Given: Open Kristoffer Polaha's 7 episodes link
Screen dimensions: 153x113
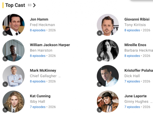Looking at the screenshot, I should click(x=132, y=81).
